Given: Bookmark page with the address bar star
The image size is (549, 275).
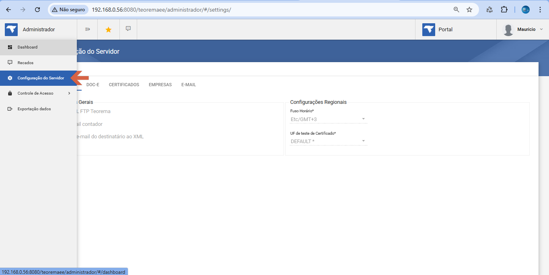Looking at the screenshot, I should coord(469,10).
